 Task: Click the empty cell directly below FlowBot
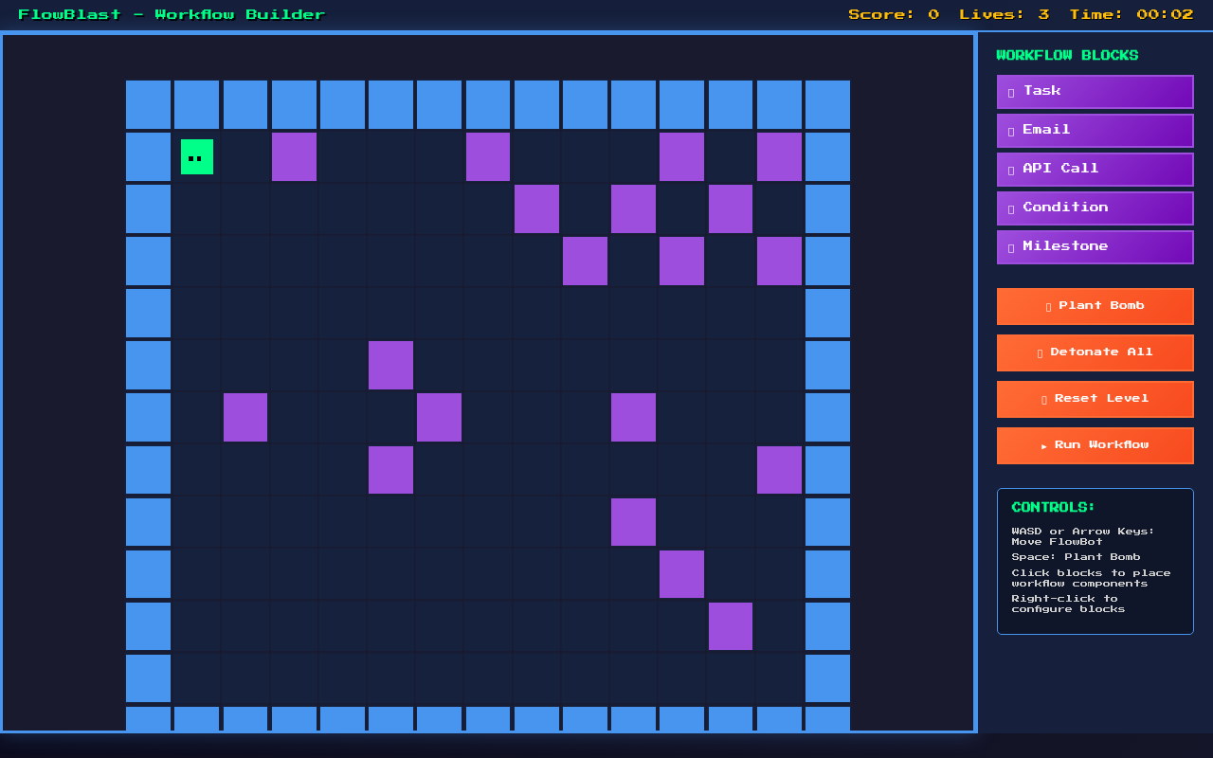[197, 209]
